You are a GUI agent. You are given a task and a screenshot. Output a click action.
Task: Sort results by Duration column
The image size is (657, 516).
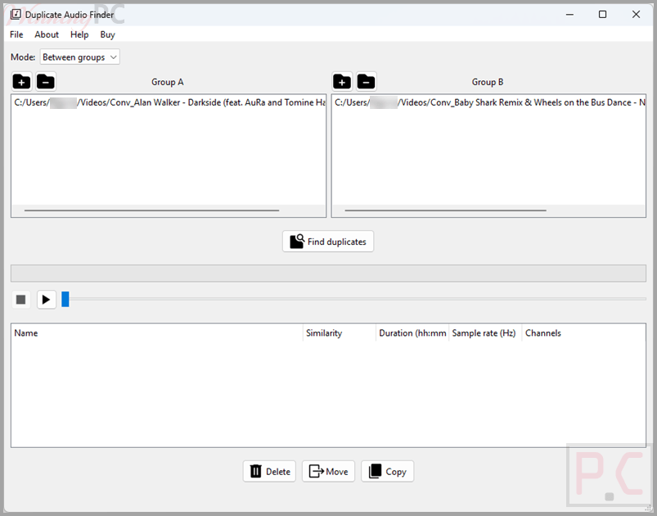[412, 333]
